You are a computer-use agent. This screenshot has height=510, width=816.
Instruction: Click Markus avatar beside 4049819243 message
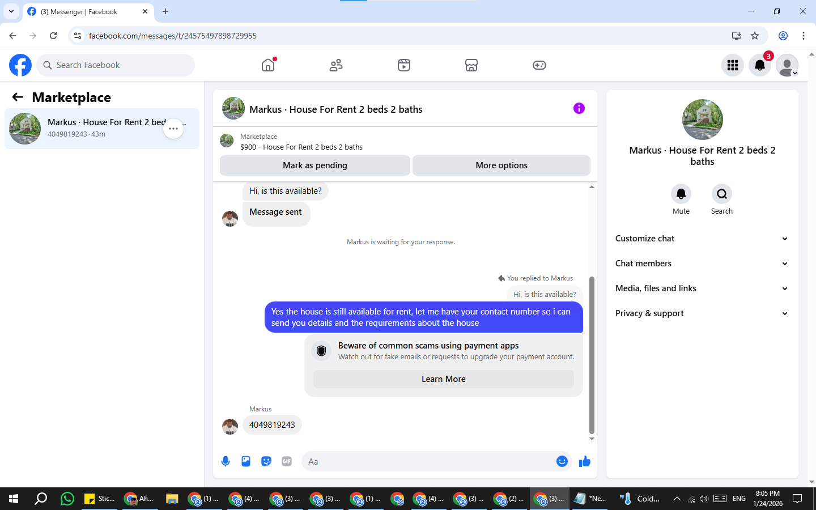230,426
